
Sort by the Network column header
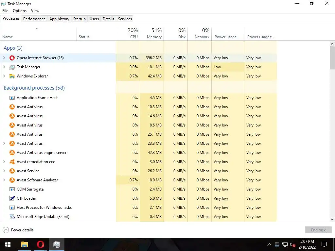click(200, 34)
